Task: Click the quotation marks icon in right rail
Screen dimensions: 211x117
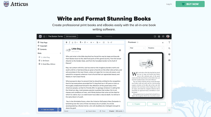Action: [x=169, y=60]
